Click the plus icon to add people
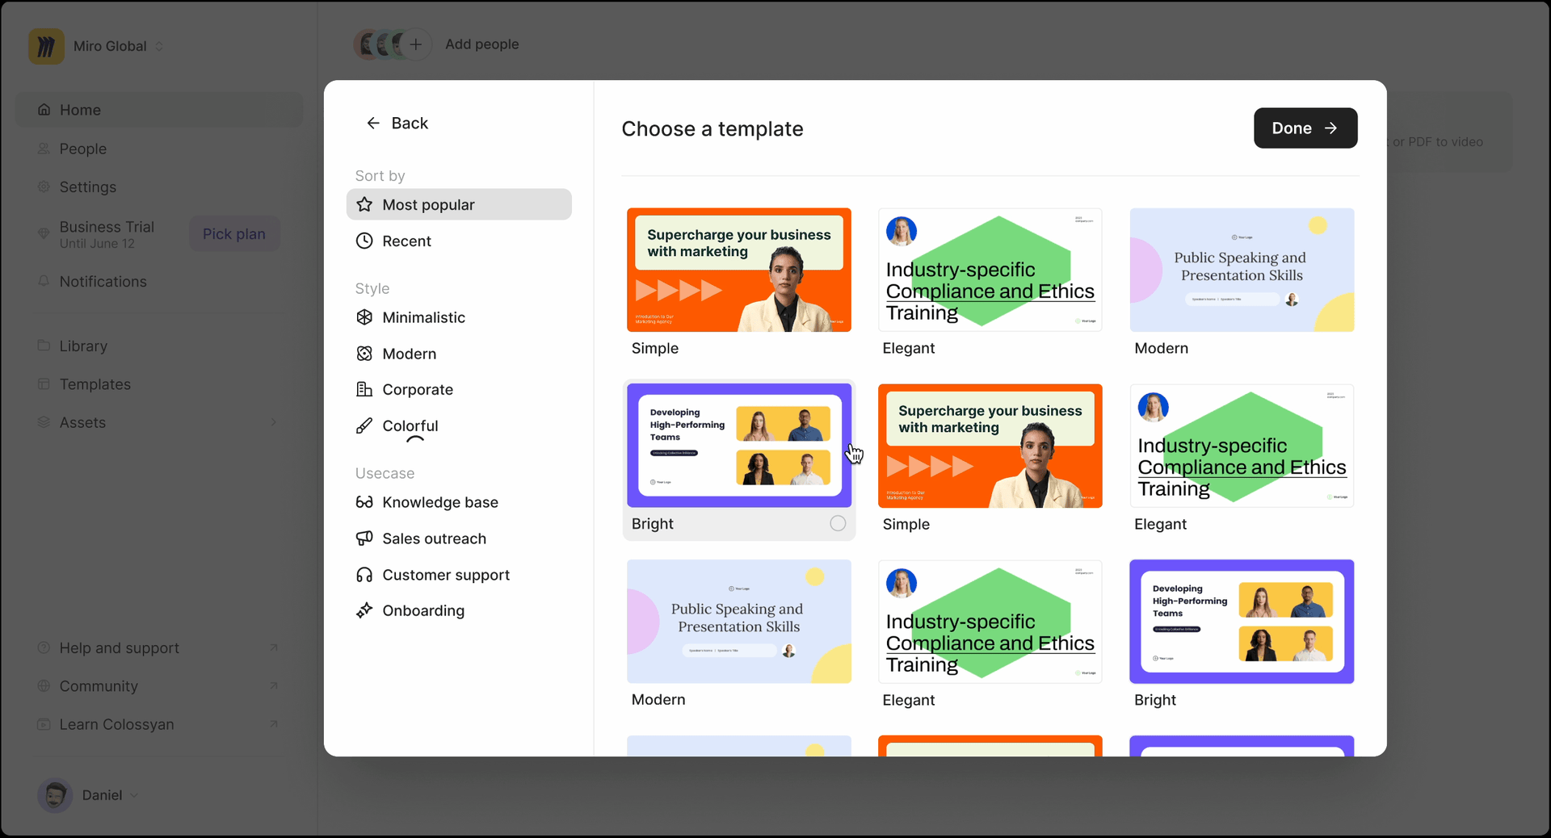 415,44
